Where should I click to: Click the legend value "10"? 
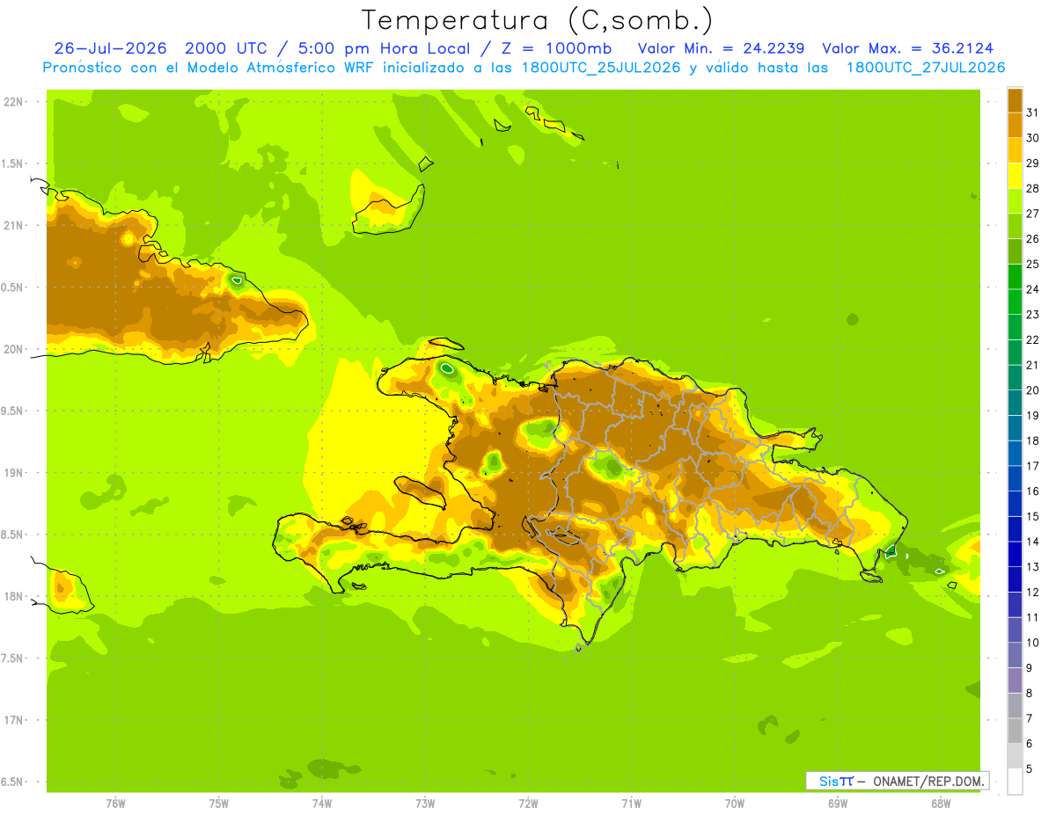tap(1032, 643)
